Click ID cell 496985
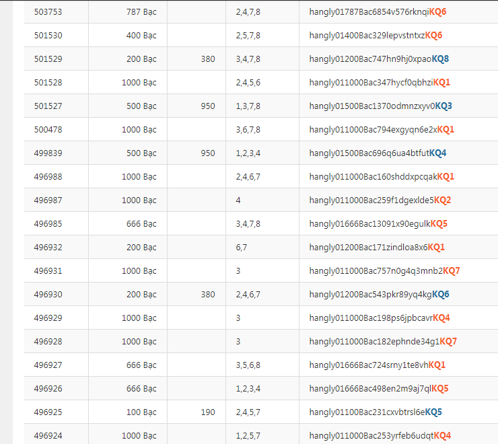Image resolution: width=498 pixels, height=444 pixels. click(48, 224)
